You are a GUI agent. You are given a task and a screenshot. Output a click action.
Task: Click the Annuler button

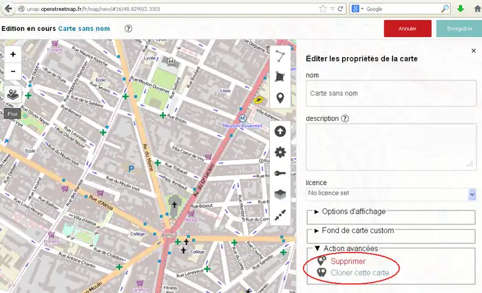pyautogui.click(x=408, y=29)
